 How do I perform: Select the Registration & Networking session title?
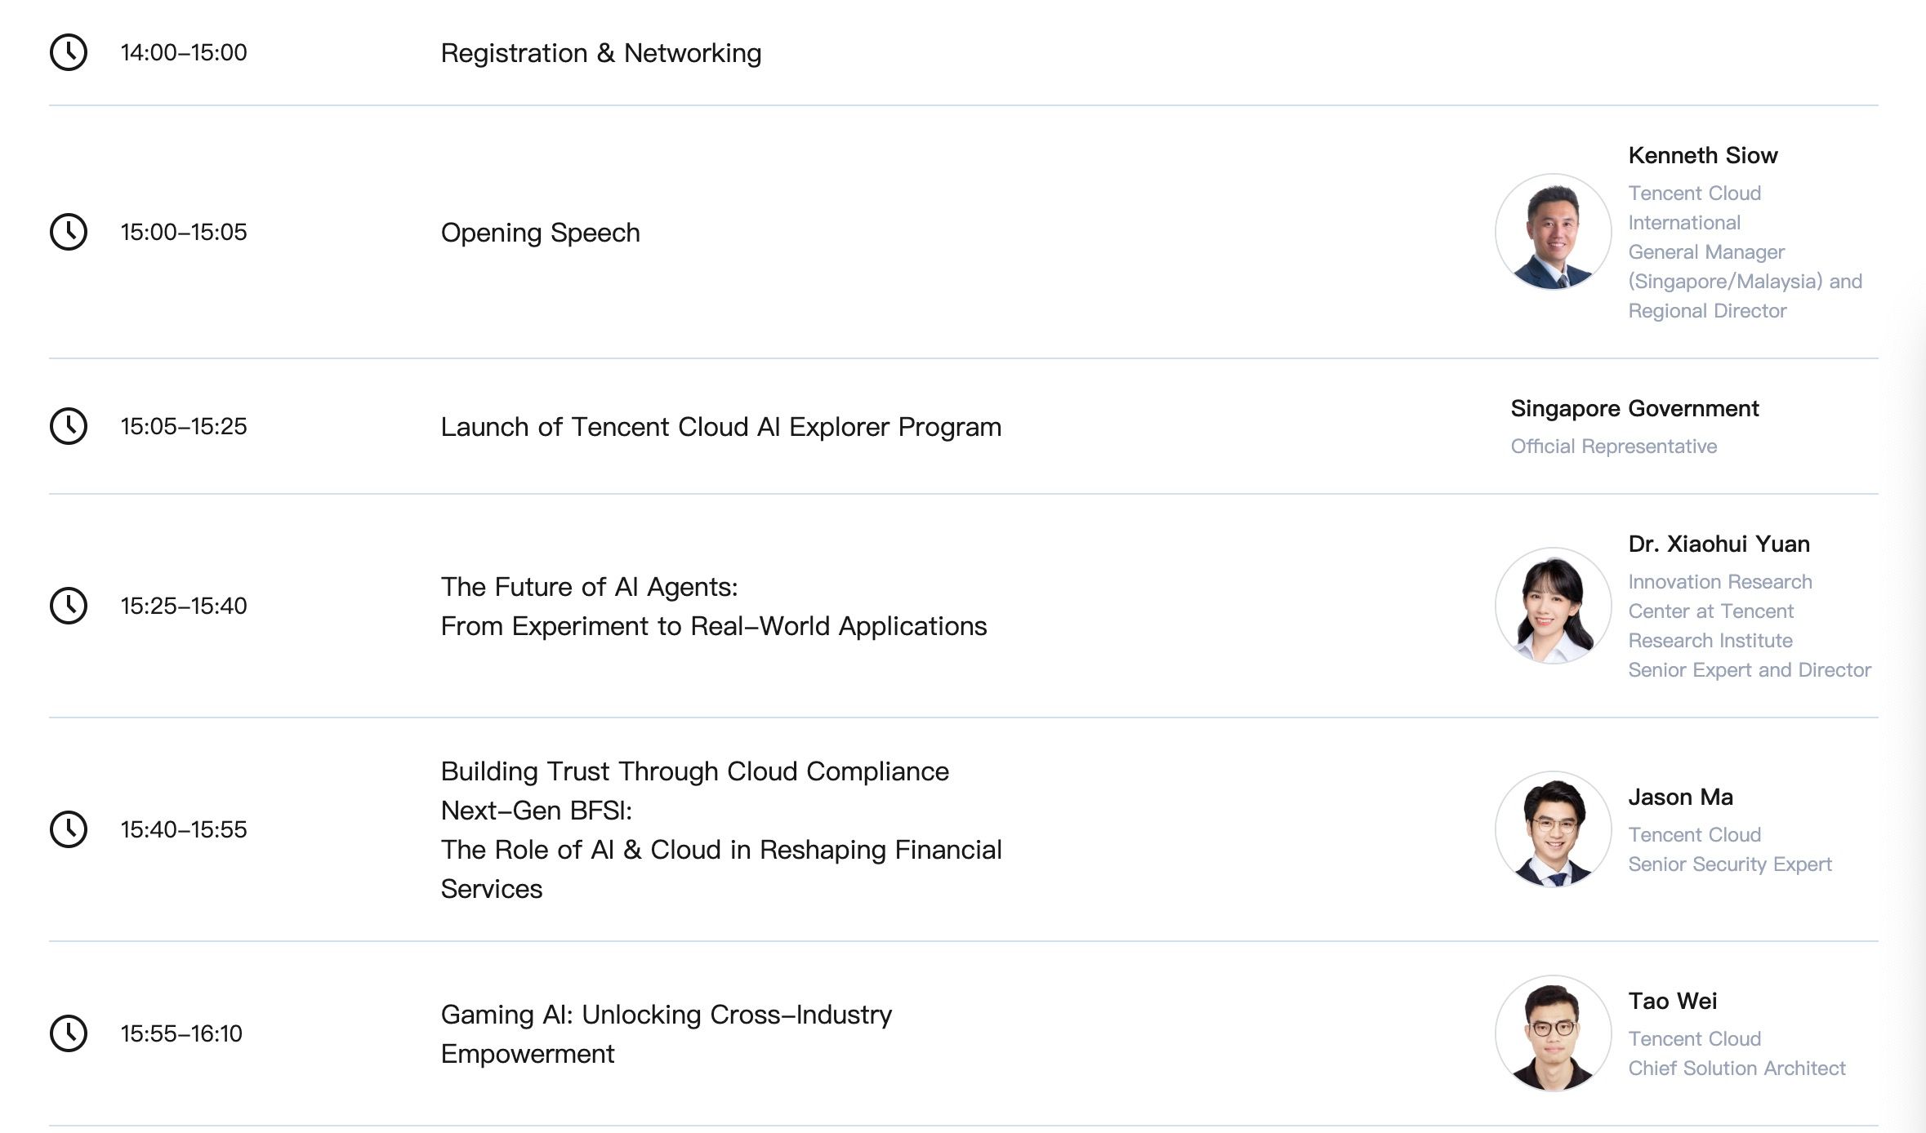(x=600, y=53)
